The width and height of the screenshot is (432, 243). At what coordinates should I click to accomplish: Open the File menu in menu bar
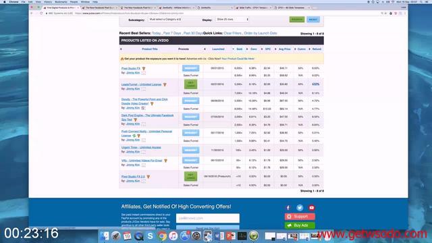click(x=23, y=2)
